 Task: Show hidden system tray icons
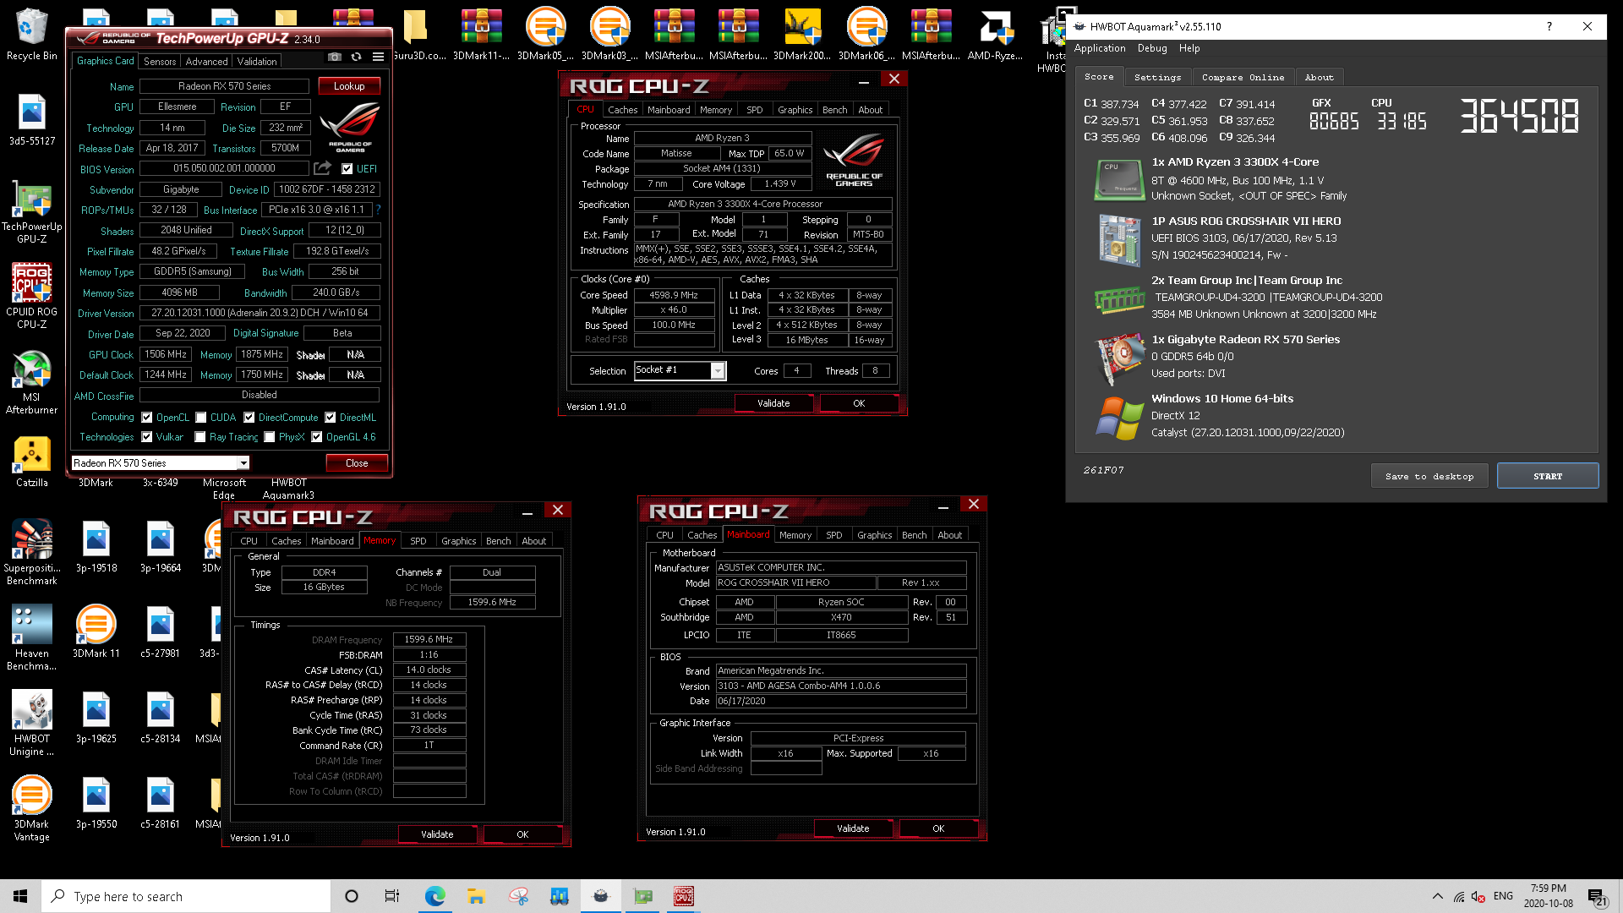tap(1438, 896)
